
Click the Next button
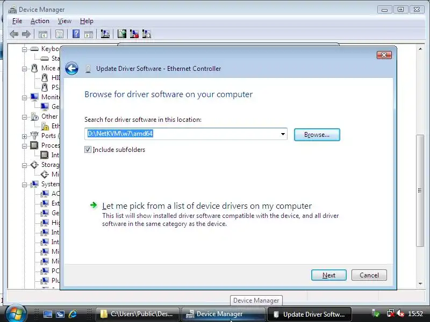tap(329, 275)
